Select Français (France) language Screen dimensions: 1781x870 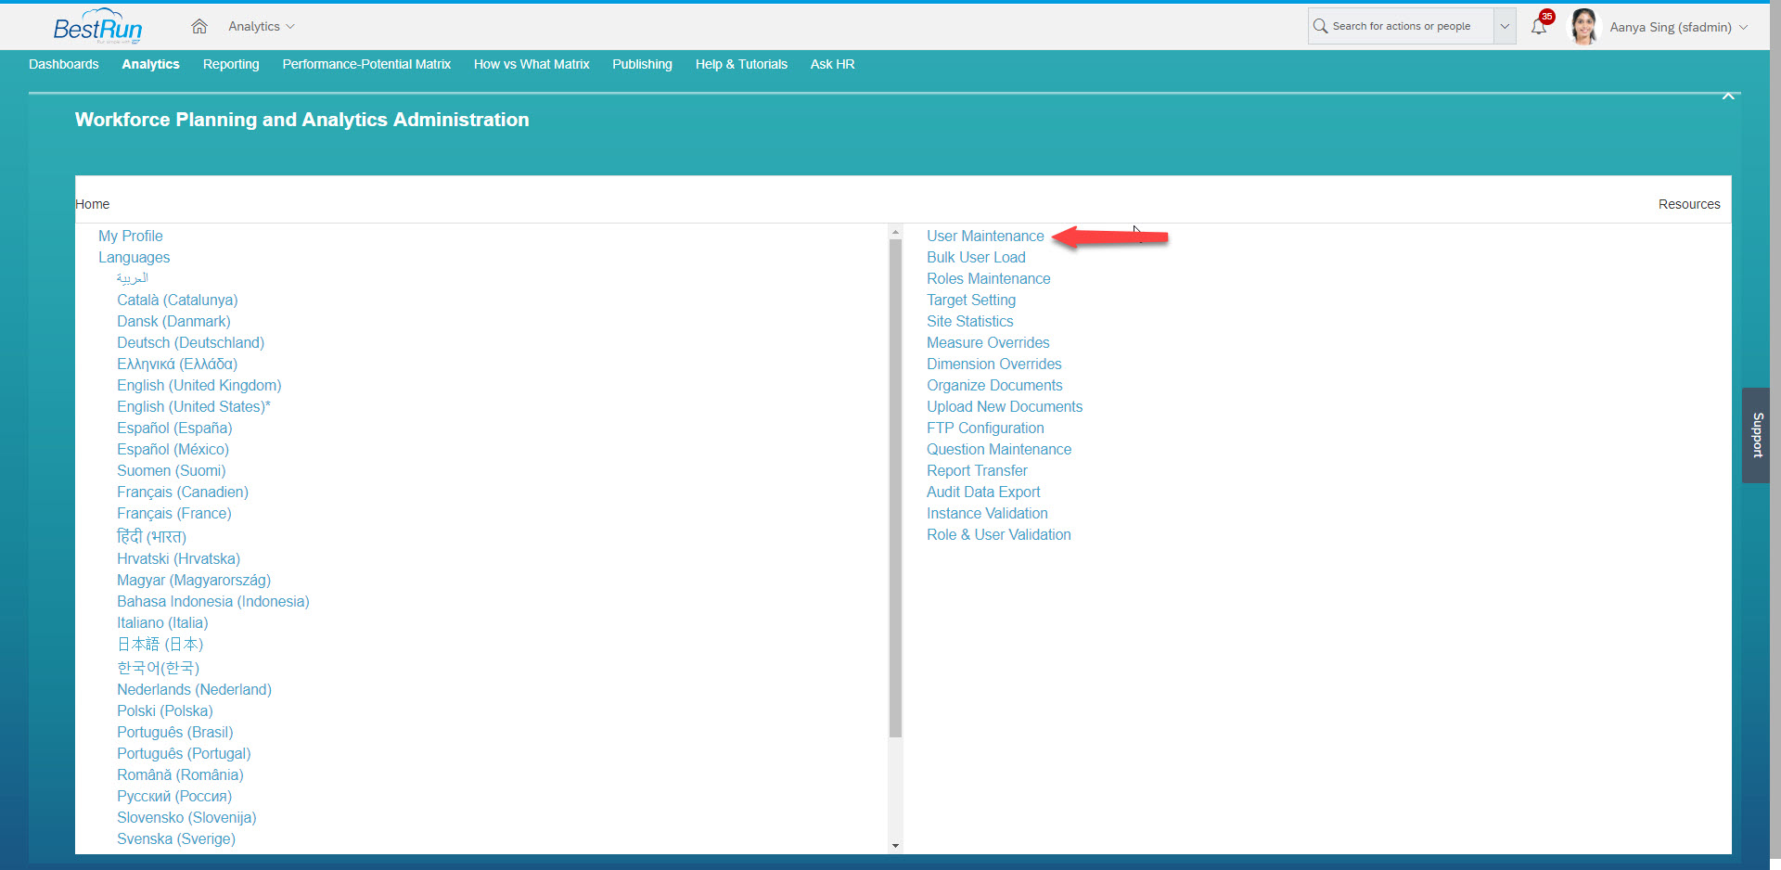click(x=174, y=513)
